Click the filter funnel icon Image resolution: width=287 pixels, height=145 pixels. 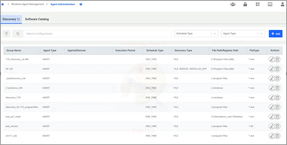(6, 34)
